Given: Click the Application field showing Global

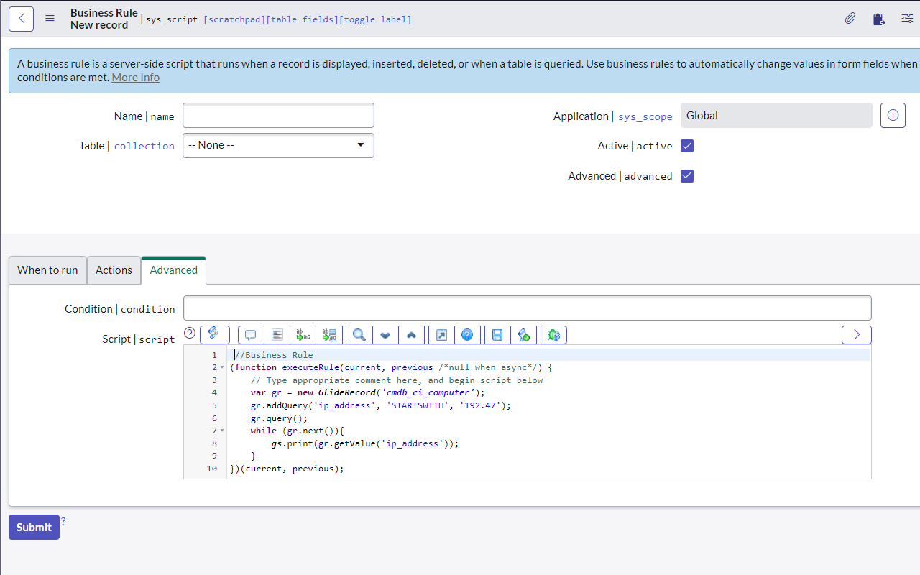Looking at the screenshot, I should coord(776,115).
